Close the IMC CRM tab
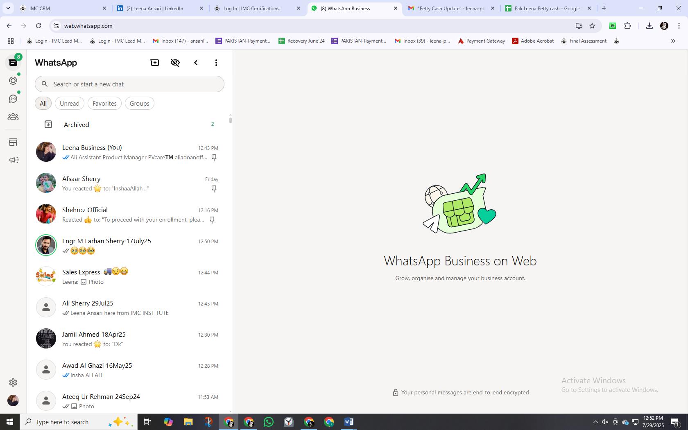The image size is (688, 430). tap(104, 8)
